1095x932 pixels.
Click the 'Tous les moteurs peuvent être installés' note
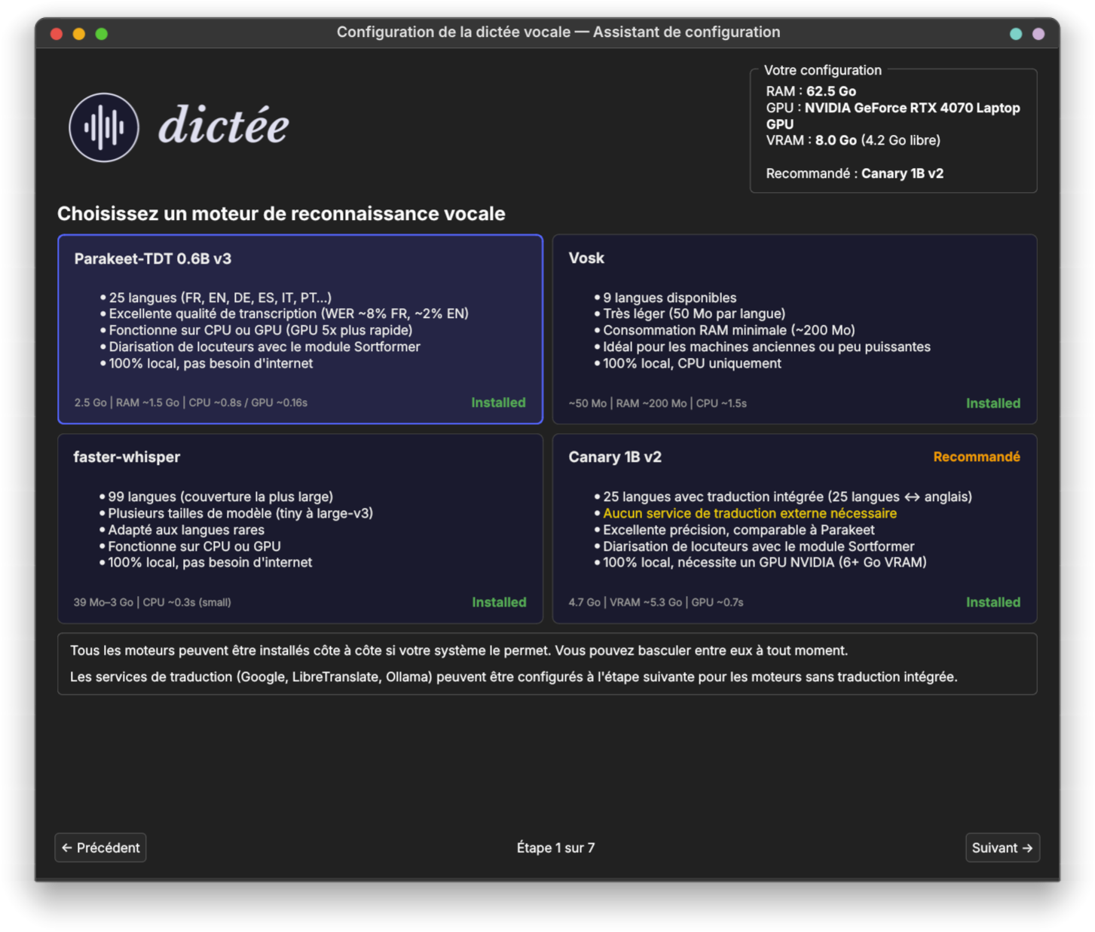pyautogui.click(x=459, y=650)
